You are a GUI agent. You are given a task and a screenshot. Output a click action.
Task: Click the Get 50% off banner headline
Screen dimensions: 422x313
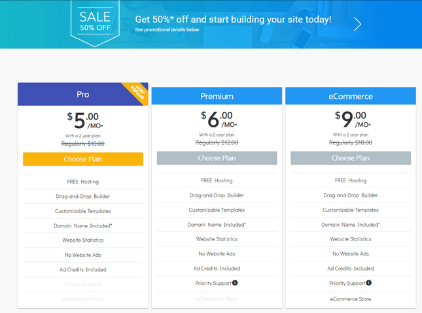coord(233,20)
